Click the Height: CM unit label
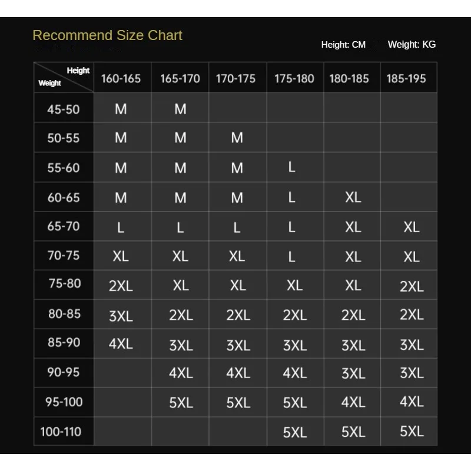Image resolution: width=471 pixels, height=471 pixels. [x=343, y=45]
